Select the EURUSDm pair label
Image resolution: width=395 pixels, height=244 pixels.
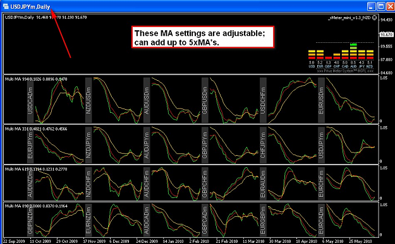tap(321, 100)
